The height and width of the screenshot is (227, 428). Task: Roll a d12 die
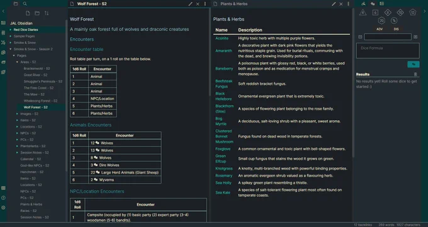(x=413, y=13)
